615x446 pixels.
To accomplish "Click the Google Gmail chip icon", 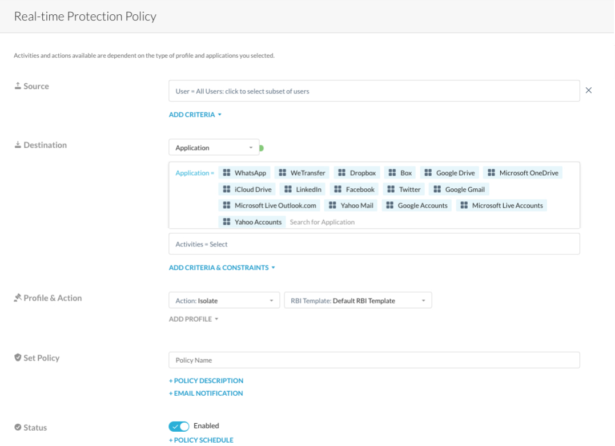I will (437, 189).
